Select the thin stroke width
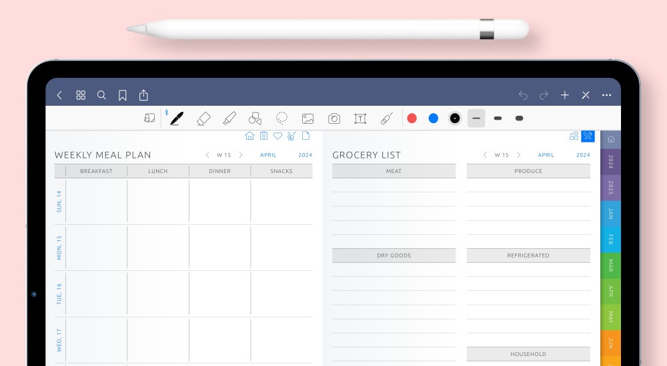The width and height of the screenshot is (667, 366). coord(476,118)
